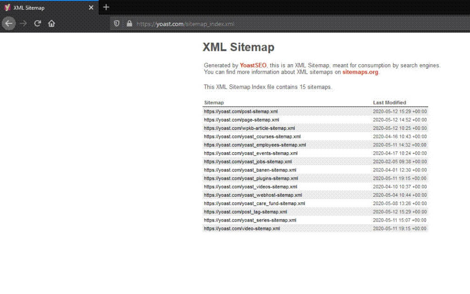Screen dimensions: 470x294
Task: Close the XML Sitemap tab
Action: point(91,8)
